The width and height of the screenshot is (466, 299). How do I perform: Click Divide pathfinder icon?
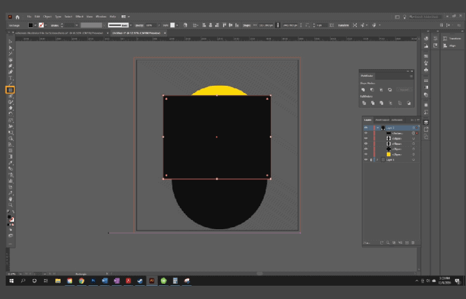click(363, 103)
